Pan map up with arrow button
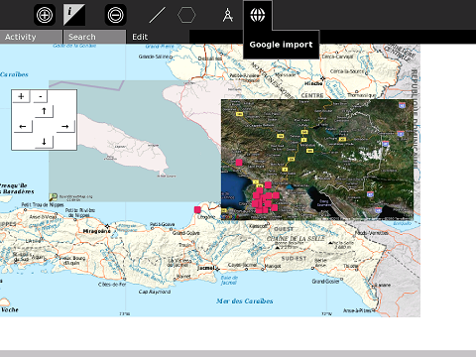Image resolution: width=476 pixels, height=357 pixels. tap(44, 111)
